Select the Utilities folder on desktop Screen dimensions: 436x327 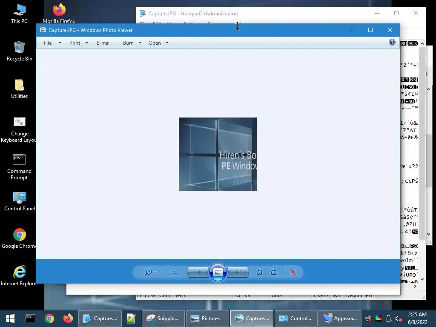click(19, 89)
